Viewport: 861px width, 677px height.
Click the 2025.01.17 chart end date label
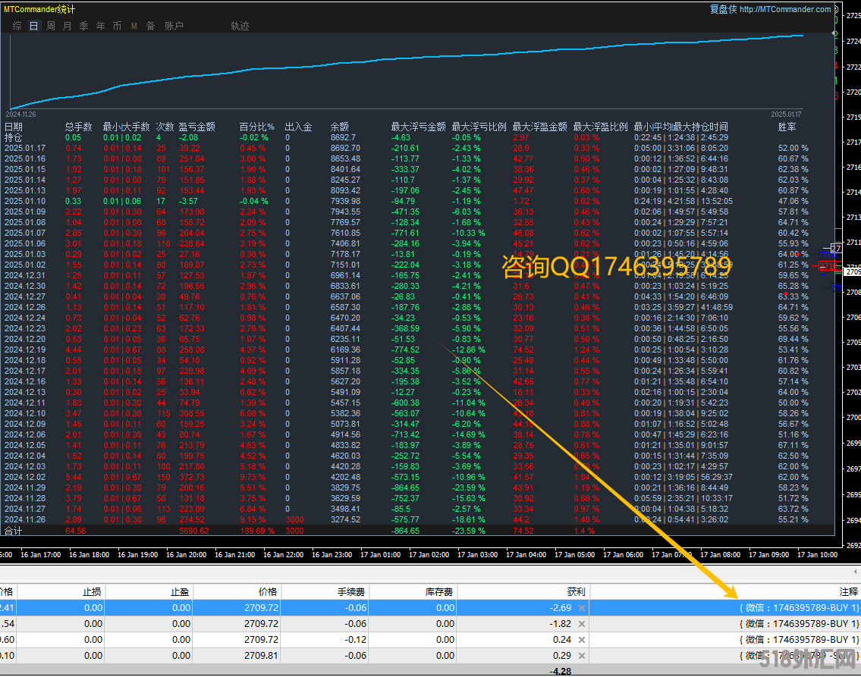(786, 114)
